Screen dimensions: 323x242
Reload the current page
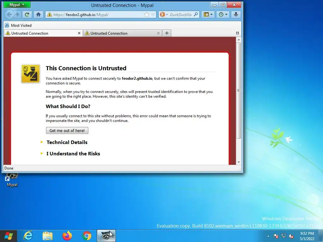pos(27,14)
